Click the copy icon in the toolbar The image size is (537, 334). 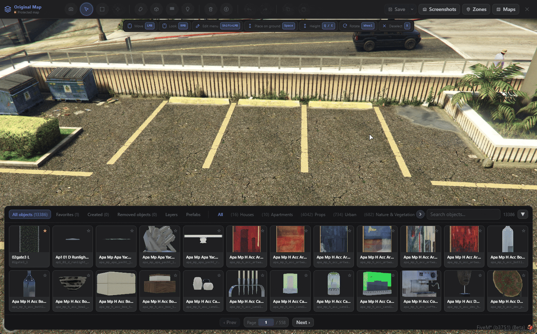[288, 9]
